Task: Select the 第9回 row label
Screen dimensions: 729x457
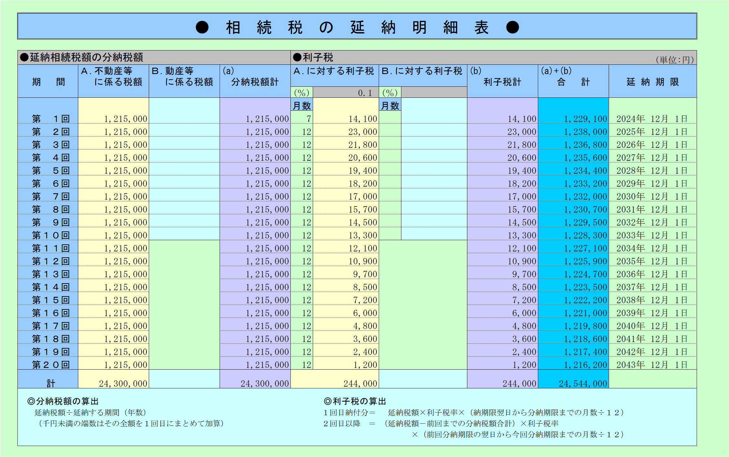Action: pyautogui.click(x=51, y=222)
